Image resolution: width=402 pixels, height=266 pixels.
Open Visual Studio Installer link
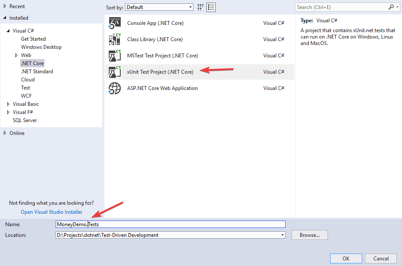[x=51, y=212]
